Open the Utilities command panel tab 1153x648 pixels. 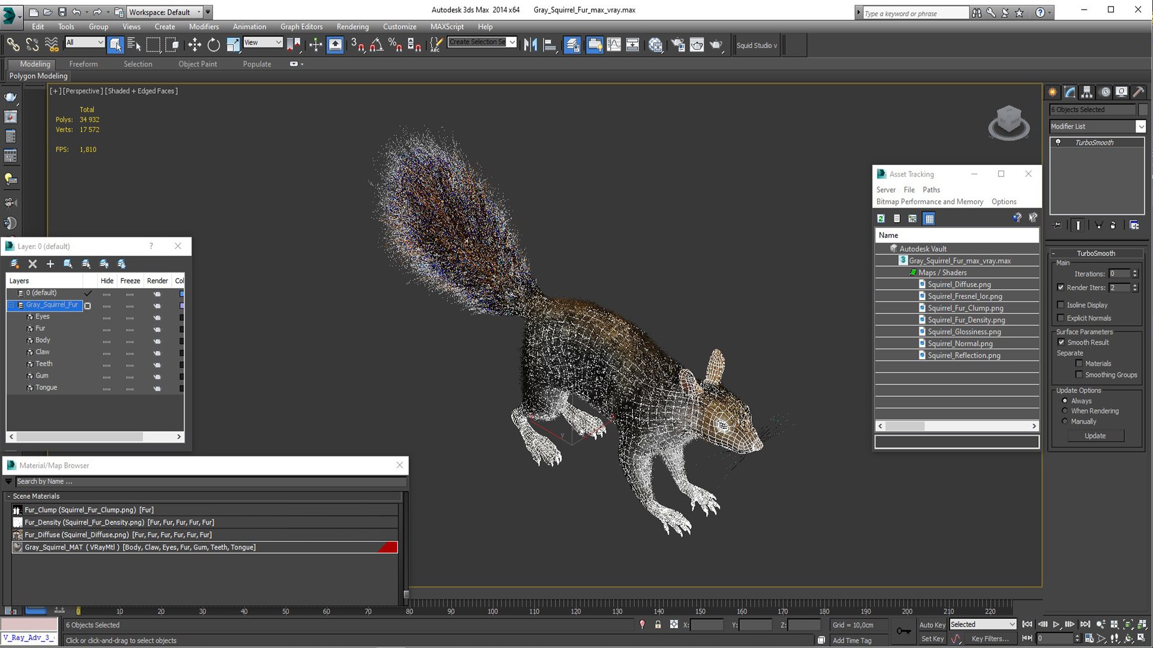pos(1139,92)
